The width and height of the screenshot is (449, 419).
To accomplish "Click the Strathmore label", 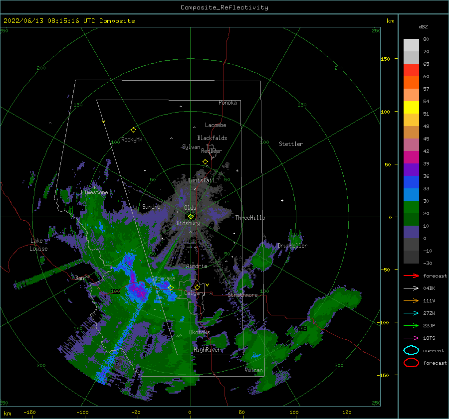I will click(242, 295).
